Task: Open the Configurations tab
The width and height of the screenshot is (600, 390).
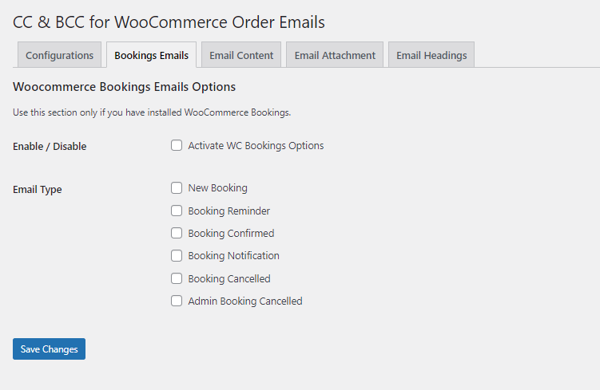Action: 59,55
